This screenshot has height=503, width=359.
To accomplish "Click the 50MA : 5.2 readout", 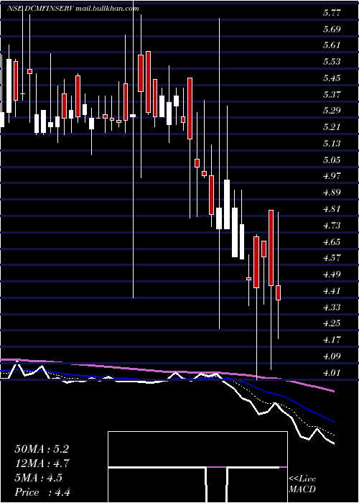I will pos(42,449).
